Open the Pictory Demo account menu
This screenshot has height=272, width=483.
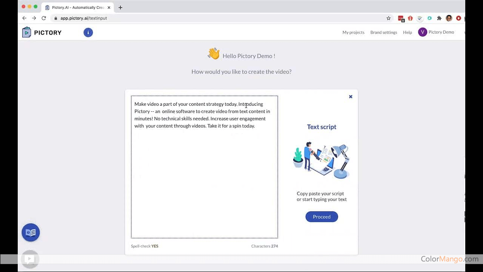(x=441, y=32)
